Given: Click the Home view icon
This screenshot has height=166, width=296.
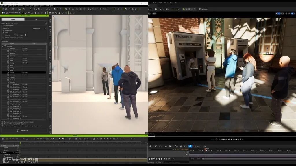Looking at the screenshot, I should click(73, 9).
